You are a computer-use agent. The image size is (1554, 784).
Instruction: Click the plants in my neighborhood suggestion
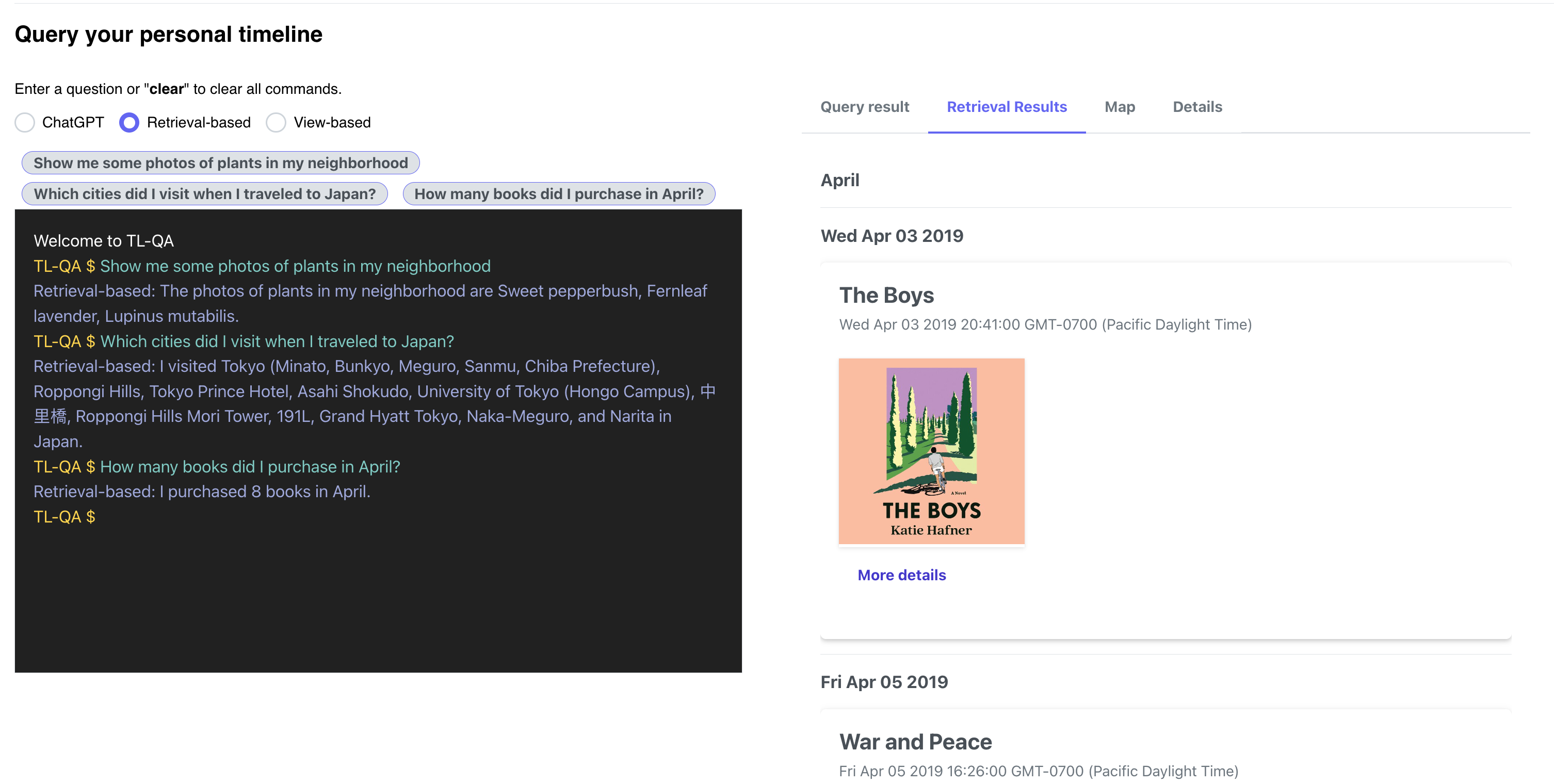click(x=220, y=163)
